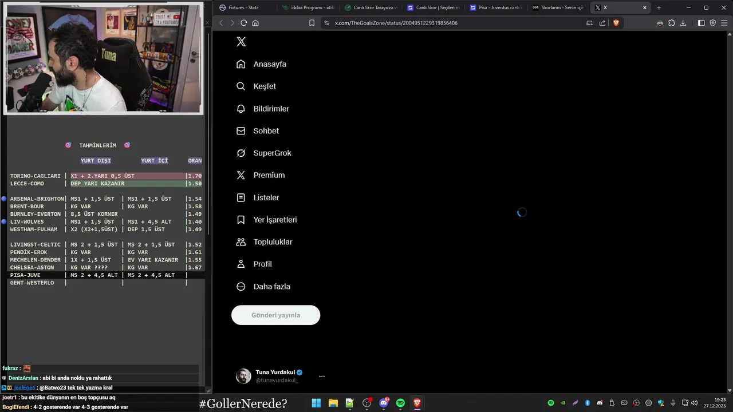Screen dimensions: 733x412
Task: Click TORINO-CAGLIARI row
Action: pos(106,176)
